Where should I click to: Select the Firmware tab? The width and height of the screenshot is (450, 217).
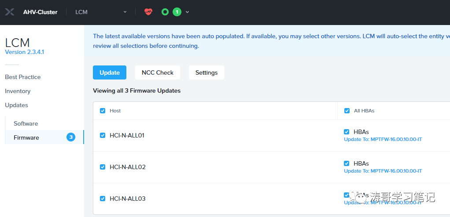point(44,137)
